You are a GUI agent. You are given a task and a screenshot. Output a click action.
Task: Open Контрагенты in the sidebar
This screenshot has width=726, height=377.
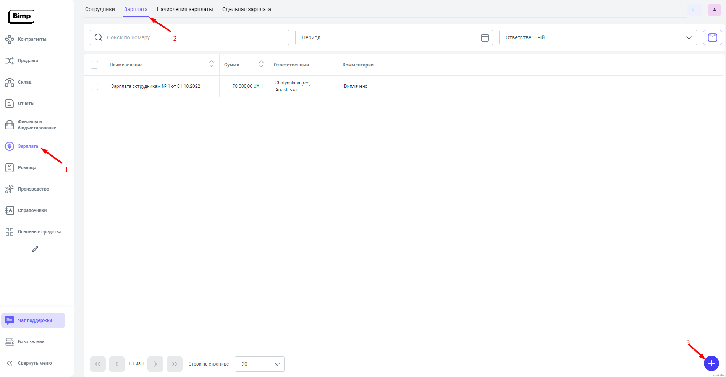32,39
